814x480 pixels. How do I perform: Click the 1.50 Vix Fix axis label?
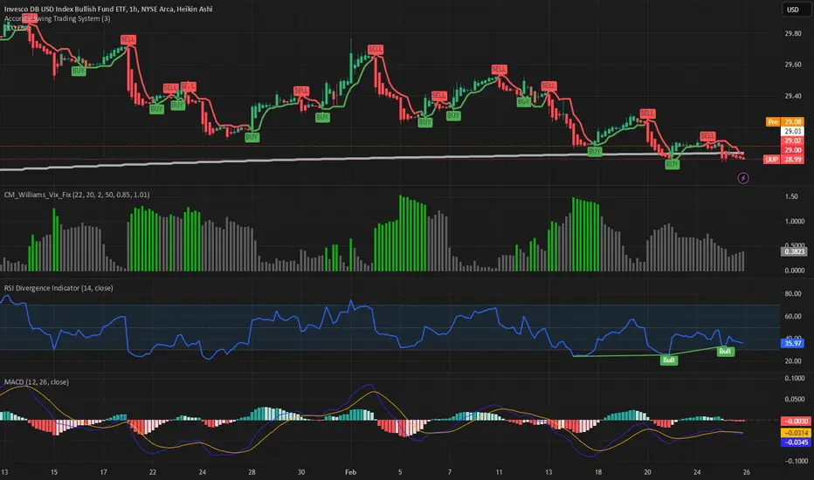click(x=791, y=196)
